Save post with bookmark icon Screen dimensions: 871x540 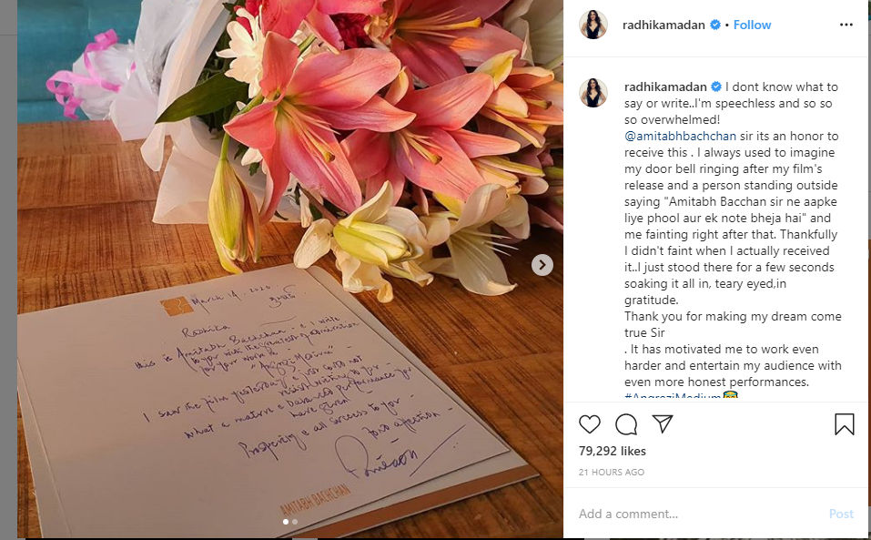pyautogui.click(x=844, y=423)
